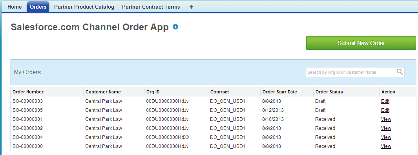Click the My Orders heading
The width and height of the screenshot is (418, 155).
tap(27, 72)
